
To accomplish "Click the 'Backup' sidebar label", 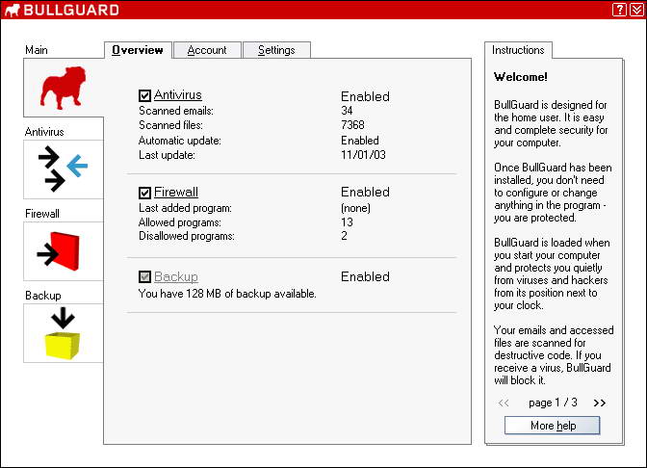I will point(43,296).
